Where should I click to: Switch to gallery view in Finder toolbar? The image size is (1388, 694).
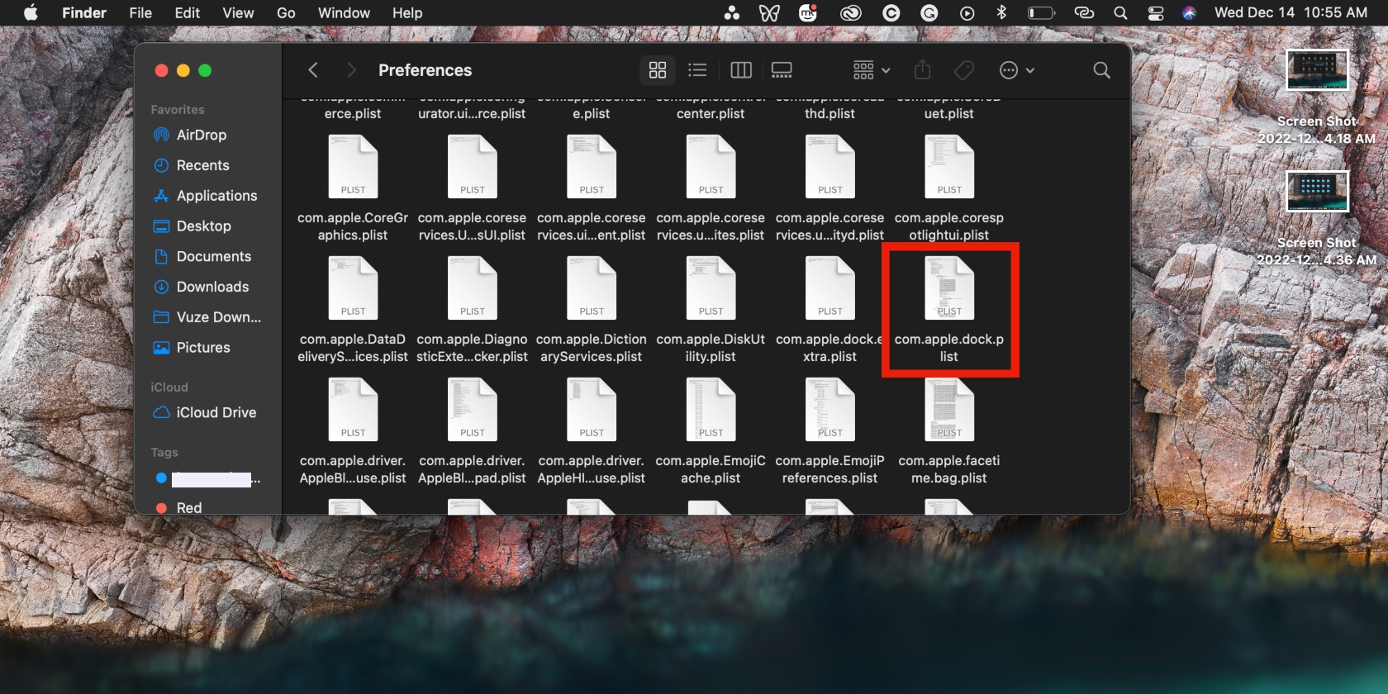pos(782,70)
